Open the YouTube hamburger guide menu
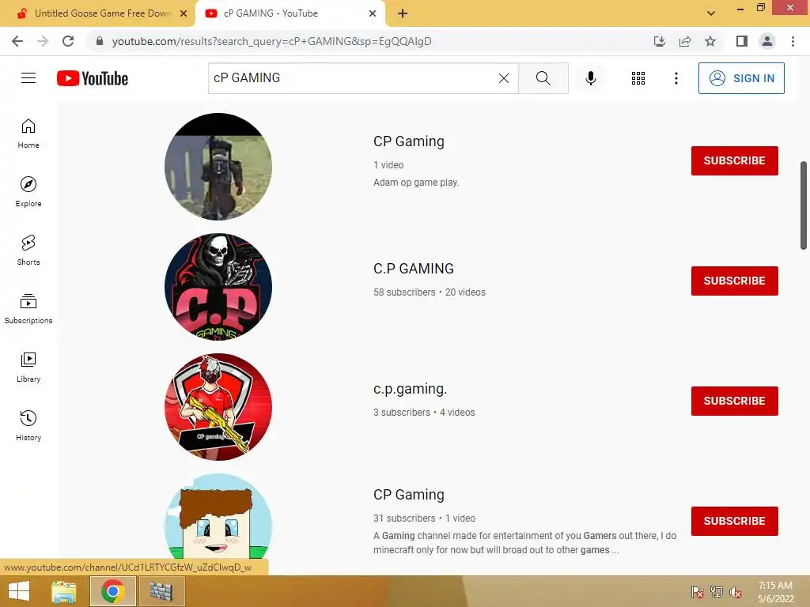This screenshot has width=810, height=607. tap(28, 78)
